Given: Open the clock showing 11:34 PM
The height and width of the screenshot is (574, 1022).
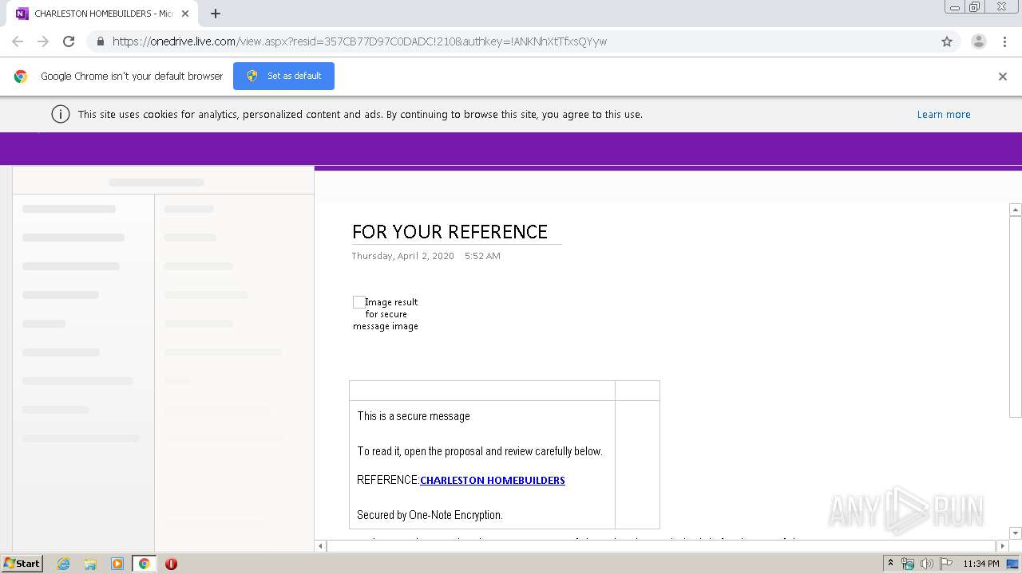Looking at the screenshot, I should coord(981,564).
